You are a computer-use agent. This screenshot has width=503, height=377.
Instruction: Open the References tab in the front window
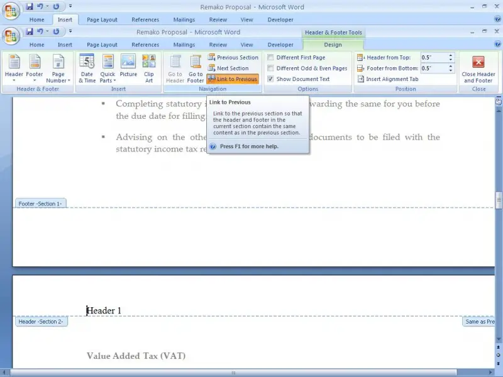145,45
